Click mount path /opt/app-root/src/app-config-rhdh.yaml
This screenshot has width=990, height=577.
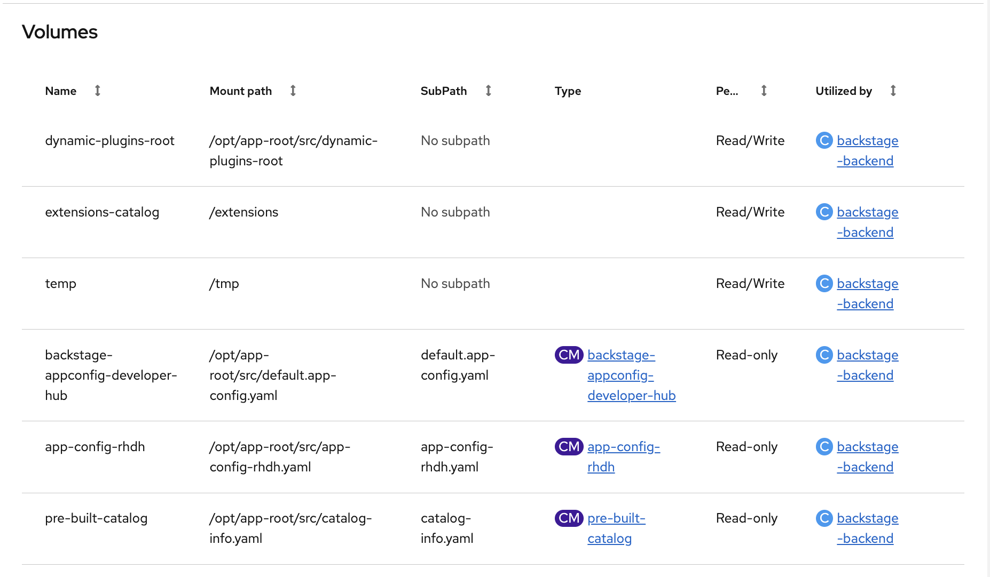pos(280,457)
